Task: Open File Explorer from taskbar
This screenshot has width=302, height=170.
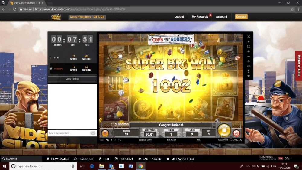Action: tap(101, 166)
